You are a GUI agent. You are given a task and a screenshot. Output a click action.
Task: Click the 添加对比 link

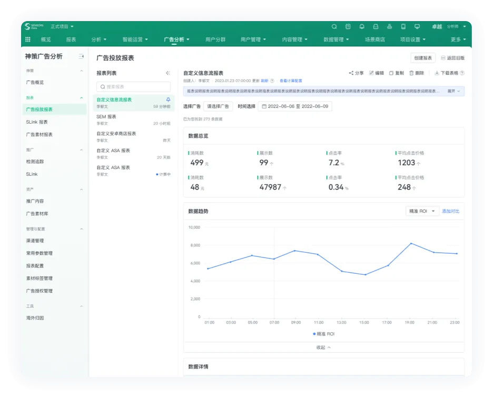point(450,211)
